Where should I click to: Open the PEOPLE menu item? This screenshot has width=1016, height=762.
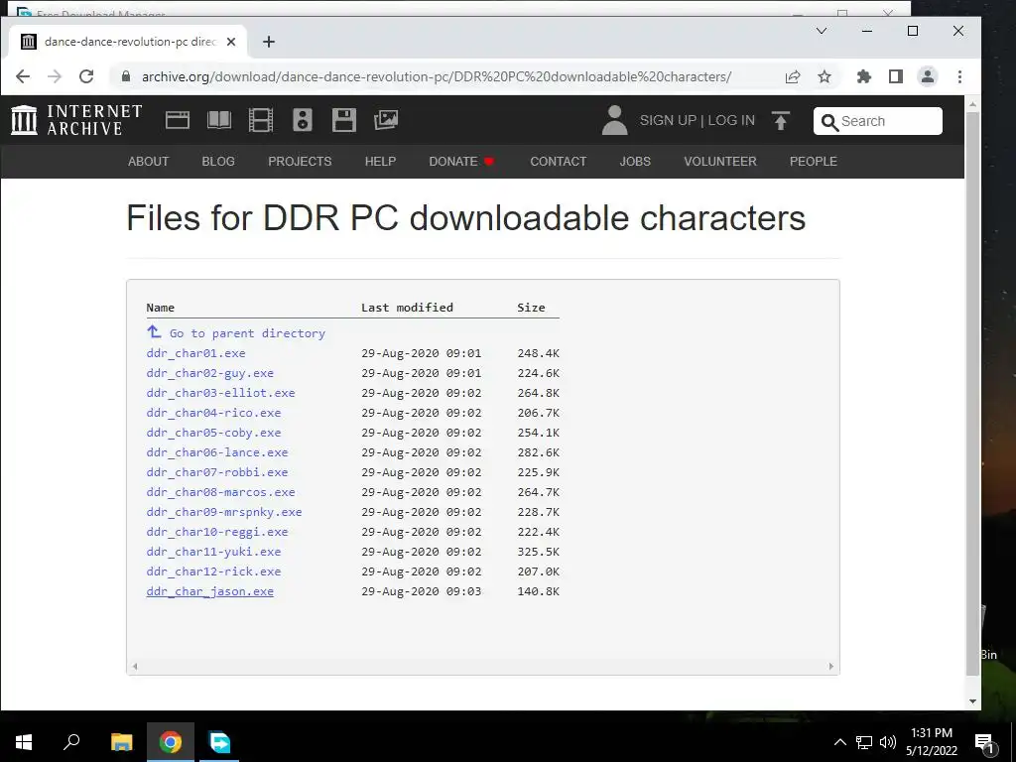tap(814, 162)
